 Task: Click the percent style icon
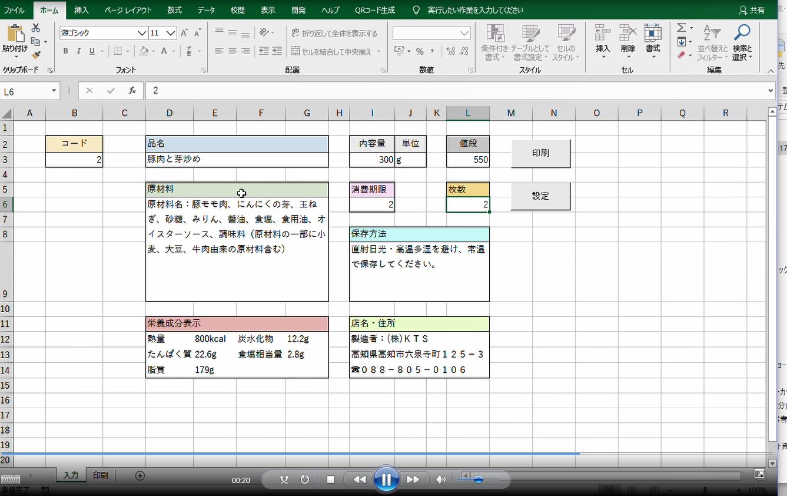point(420,52)
